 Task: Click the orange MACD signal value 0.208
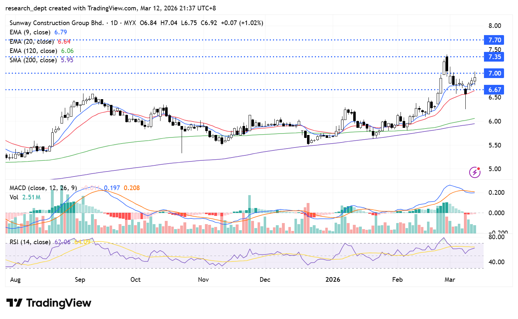pos(131,188)
